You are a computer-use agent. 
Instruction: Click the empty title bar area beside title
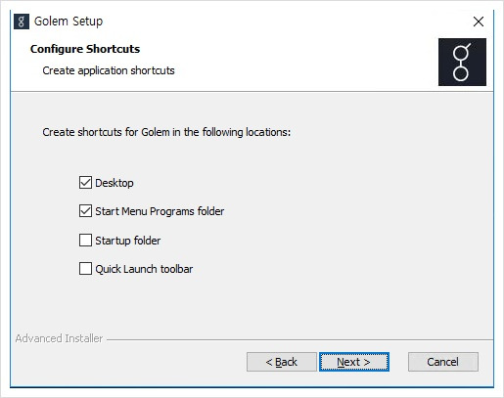pyautogui.click(x=284, y=22)
